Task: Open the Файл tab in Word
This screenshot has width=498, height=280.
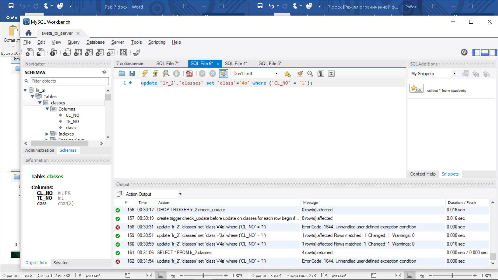Action: pyautogui.click(x=11, y=17)
